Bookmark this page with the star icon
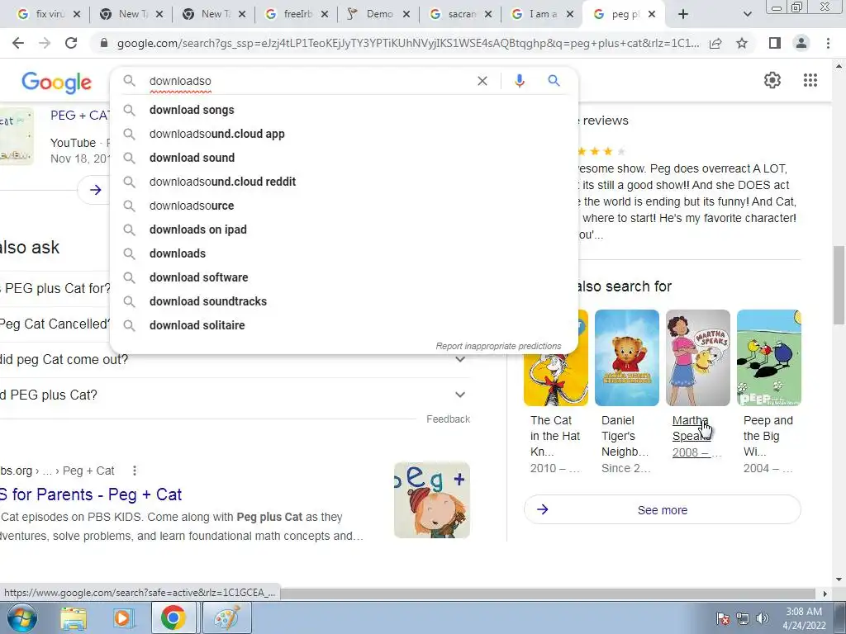846x634 pixels. click(x=742, y=43)
